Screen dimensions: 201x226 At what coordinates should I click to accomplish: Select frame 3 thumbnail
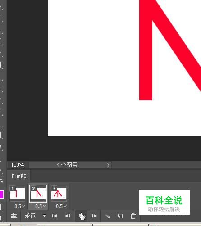[x=59, y=194]
